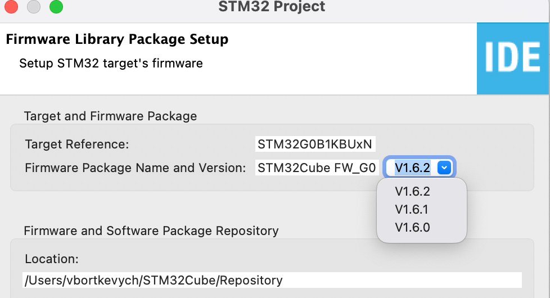The height and width of the screenshot is (298, 550).
Task: Click Firmware and Software Package Repository title
Action: 151,231
